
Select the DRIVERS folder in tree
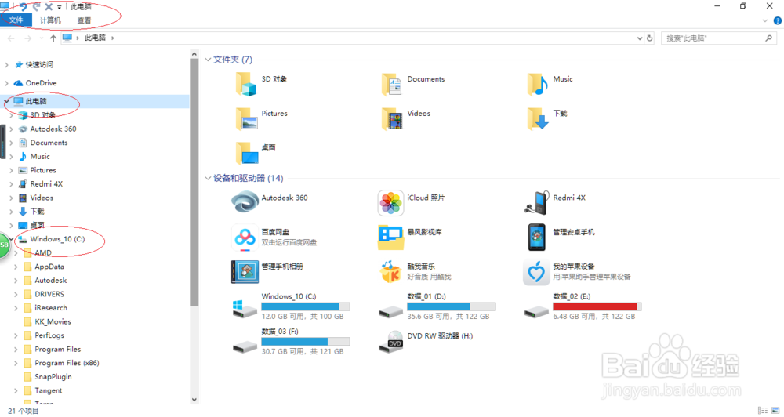(x=49, y=294)
